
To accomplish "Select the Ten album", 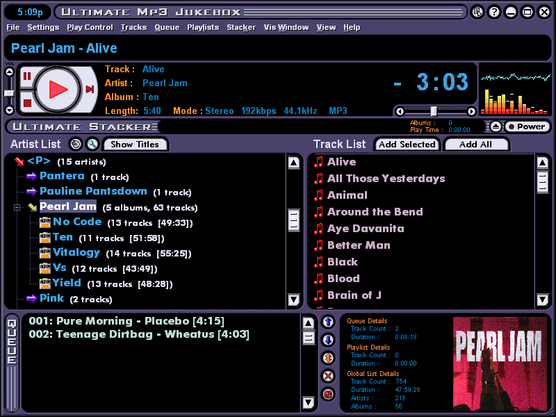I will (x=63, y=237).
